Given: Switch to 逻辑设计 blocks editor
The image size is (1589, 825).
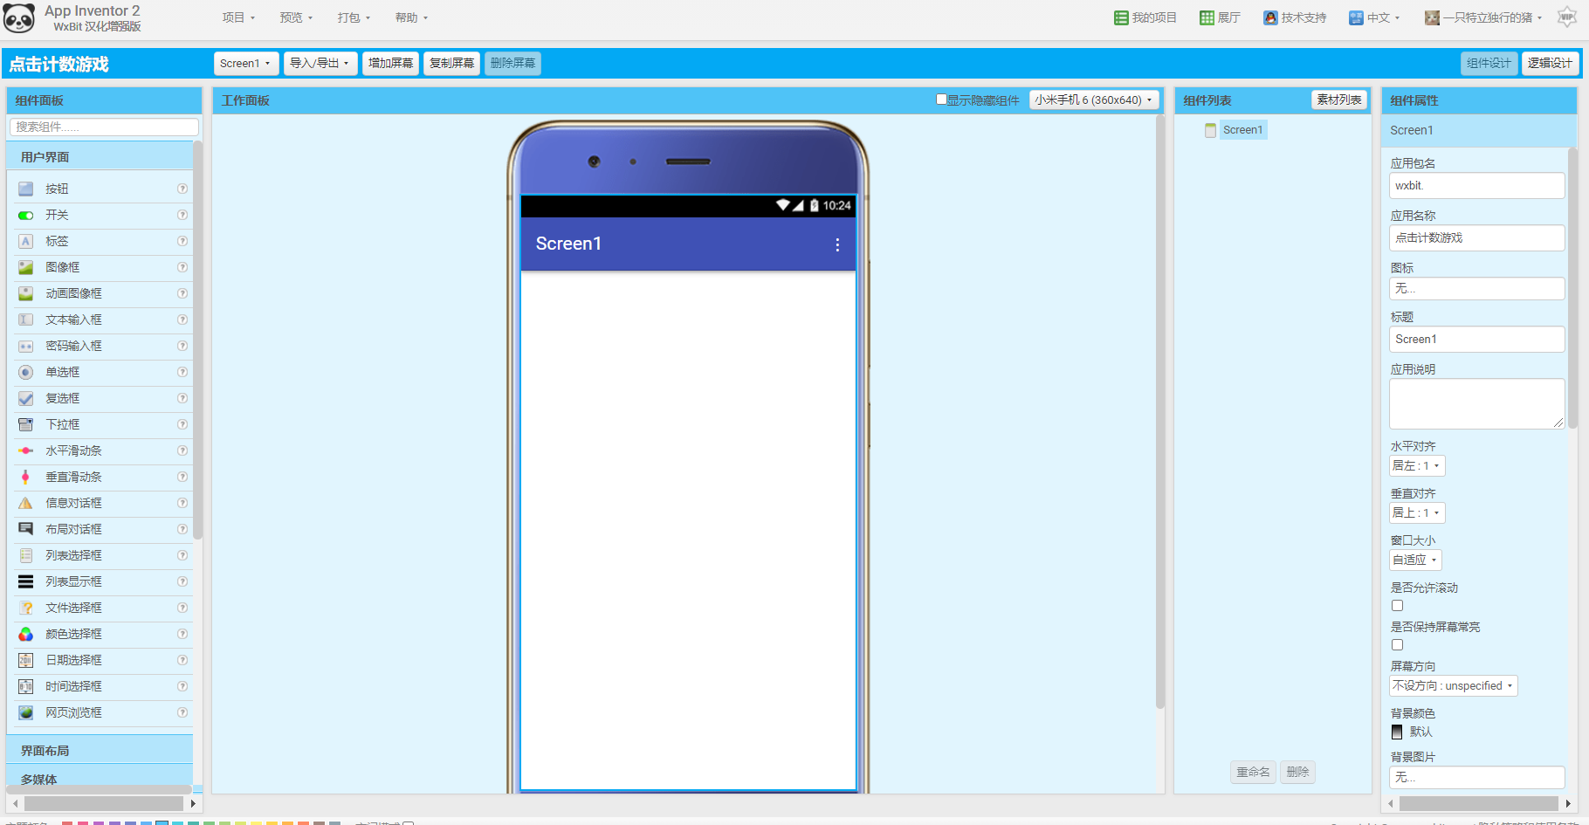Looking at the screenshot, I should (x=1549, y=63).
